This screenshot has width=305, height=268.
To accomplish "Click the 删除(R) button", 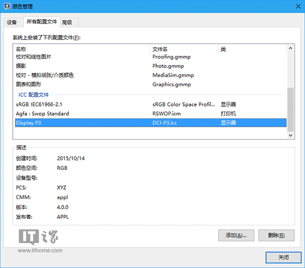I will point(276,235).
